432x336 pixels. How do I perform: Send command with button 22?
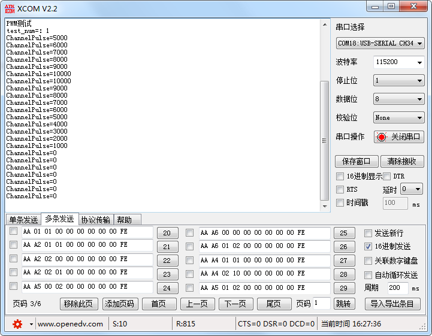click(x=168, y=261)
